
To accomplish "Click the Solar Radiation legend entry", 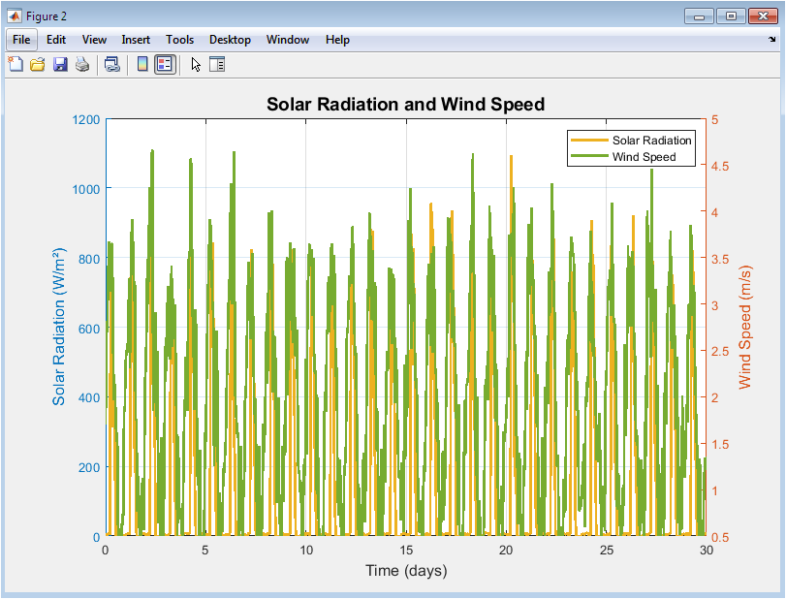I will (651, 141).
